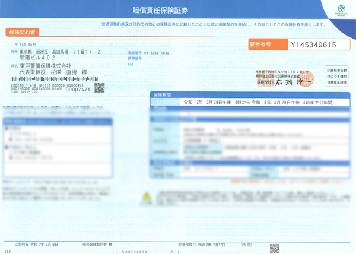Click the QR code beside 0000747#
The image size is (356, 254).
click(x=100, y=88)
